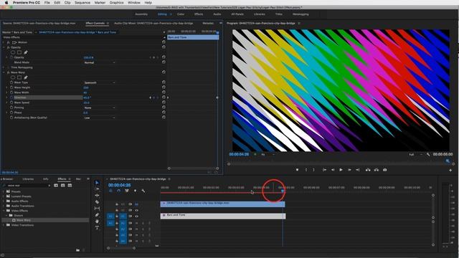The height and width of the screenshot is (258, 459).
Task: Click Wave Warp pen mask tool
Action: coord(26,77)
